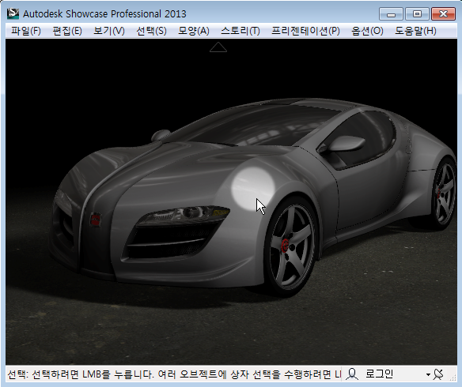Click the status bar hint text starting with 선택:
Image resolution: width=462 pixels, height=387 pixels.
coord(174,374)
